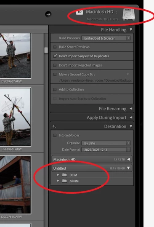Open the Build Previews dropdown
The width and height of the screenshot is (154, 227).
coord(106,38)
